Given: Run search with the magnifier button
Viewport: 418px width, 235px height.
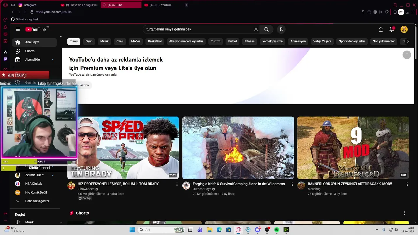Looking at the screenshot, I should (266, 29).
